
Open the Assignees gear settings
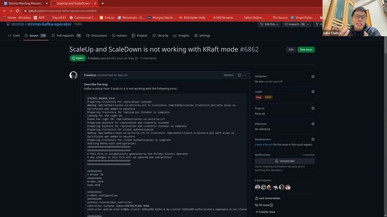pyautogui.click(x=313, y=77)
